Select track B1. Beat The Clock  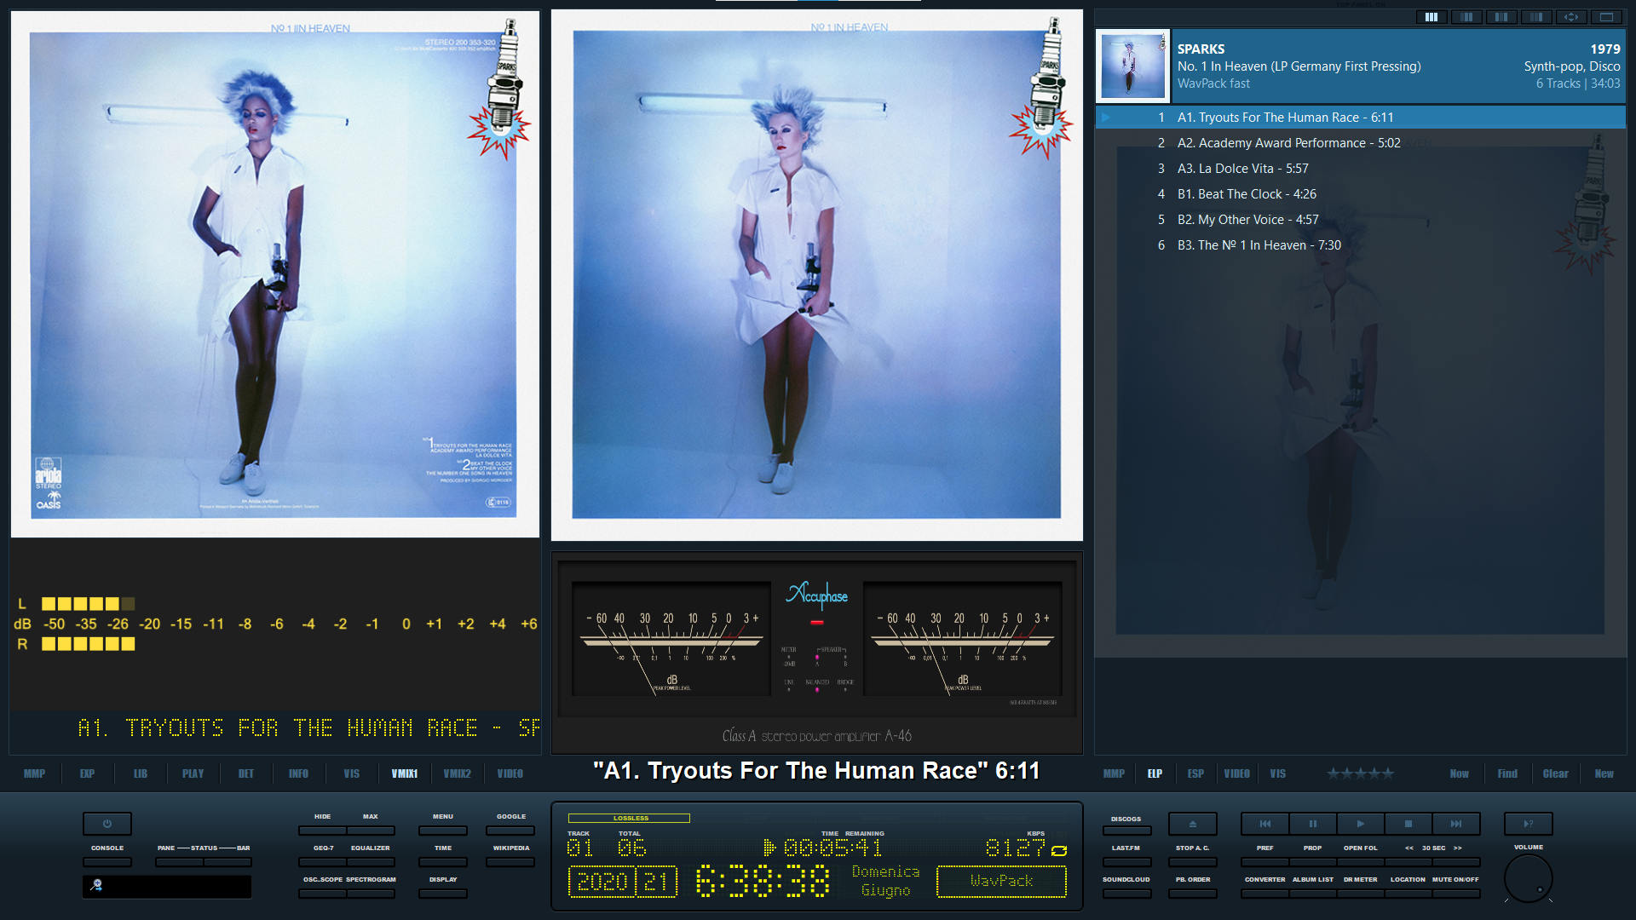point(1246,194)
